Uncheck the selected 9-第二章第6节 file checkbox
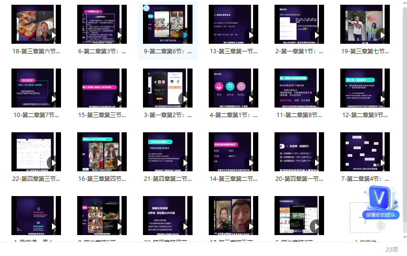 (x=146, y=8)
